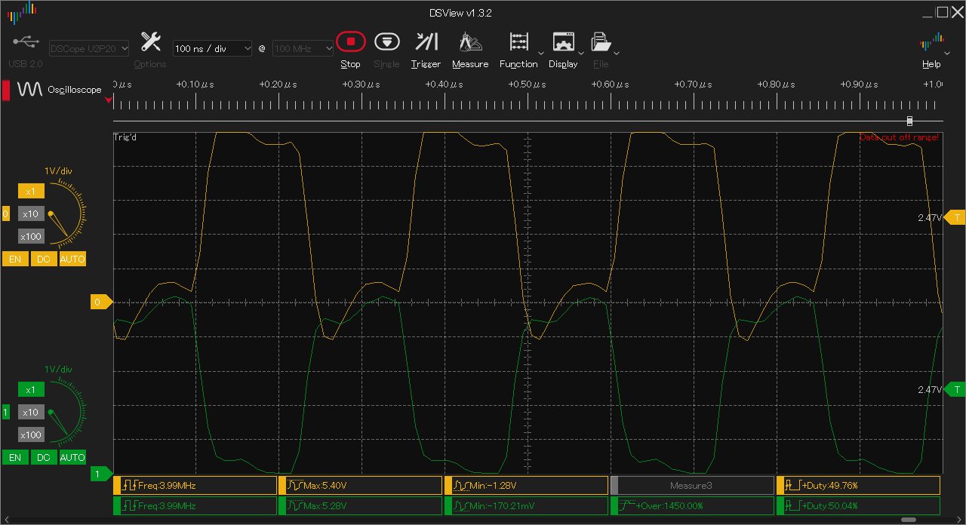Open the Trigger panel
This screenshot has width=966, height=525.
coord(426,41)
